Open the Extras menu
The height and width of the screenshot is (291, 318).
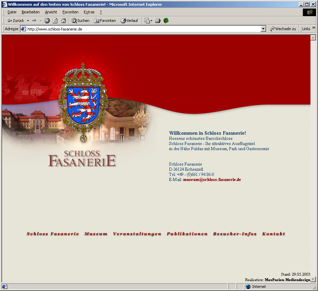tap(89, 12)
